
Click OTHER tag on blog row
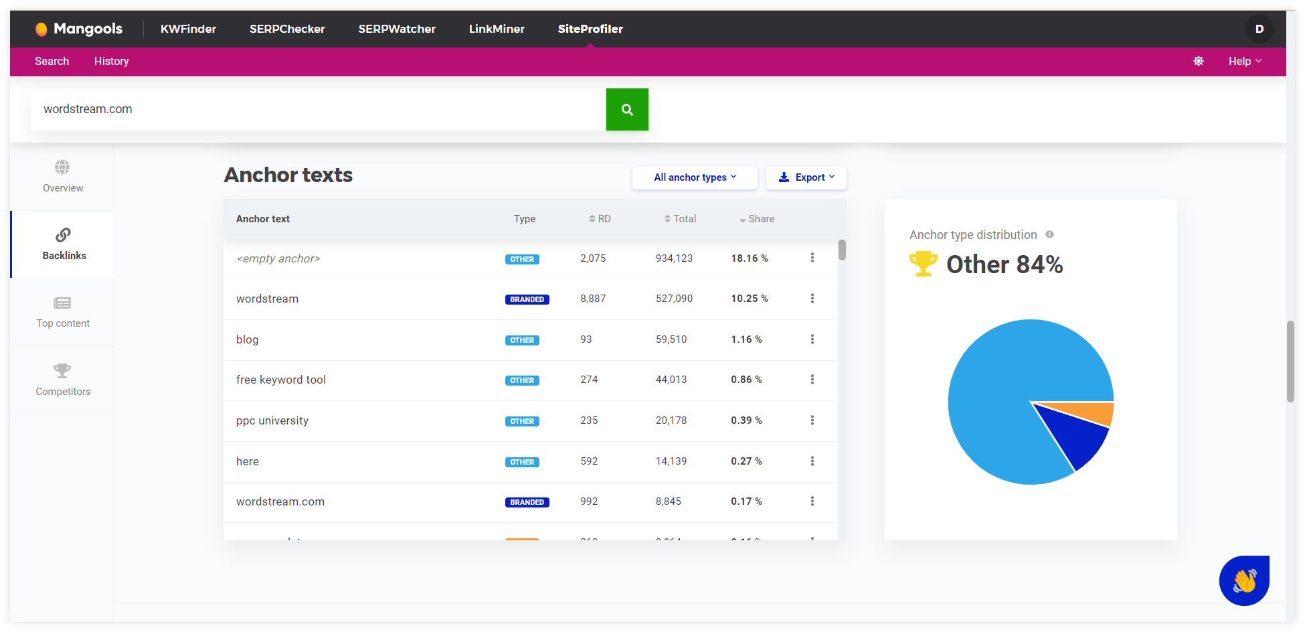tap(522, 340)
